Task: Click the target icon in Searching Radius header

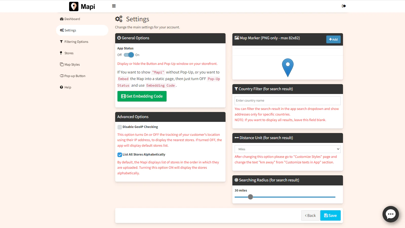Action: (236, 180)
